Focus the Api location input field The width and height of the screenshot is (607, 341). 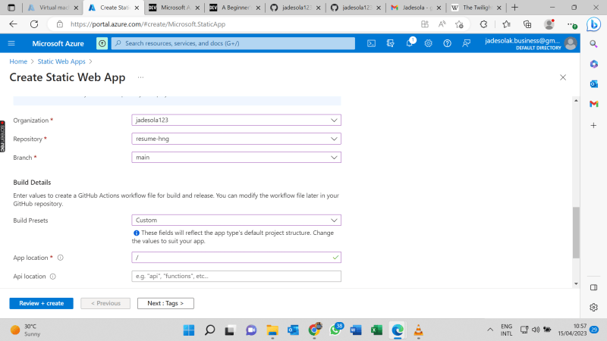(x=236, y=276)
